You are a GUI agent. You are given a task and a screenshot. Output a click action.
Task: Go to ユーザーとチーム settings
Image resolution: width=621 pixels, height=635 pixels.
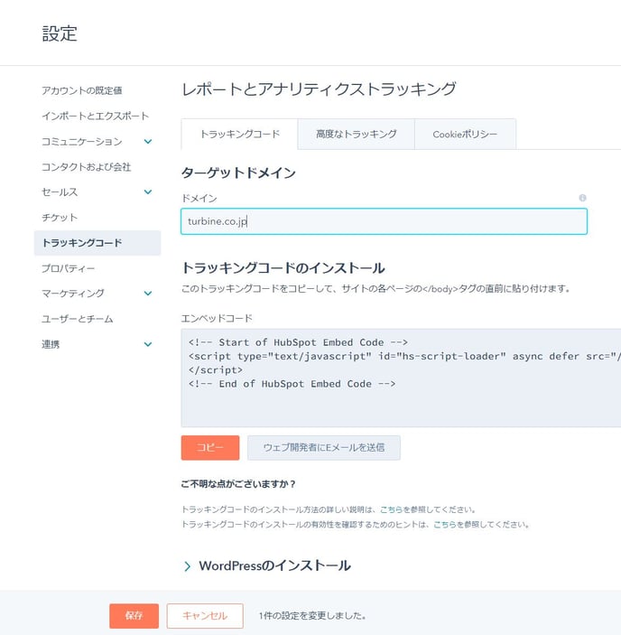click(x=78, y=319)
